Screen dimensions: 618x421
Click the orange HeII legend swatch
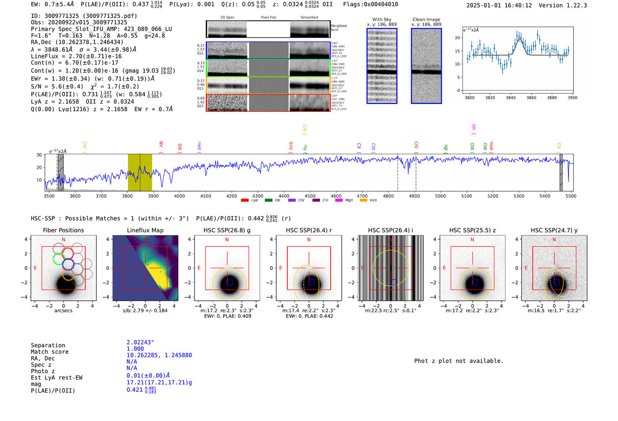click(363, 200)
